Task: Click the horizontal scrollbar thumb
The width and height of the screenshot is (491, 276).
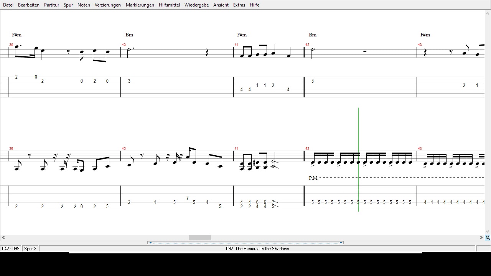Action: coord(199,238)
